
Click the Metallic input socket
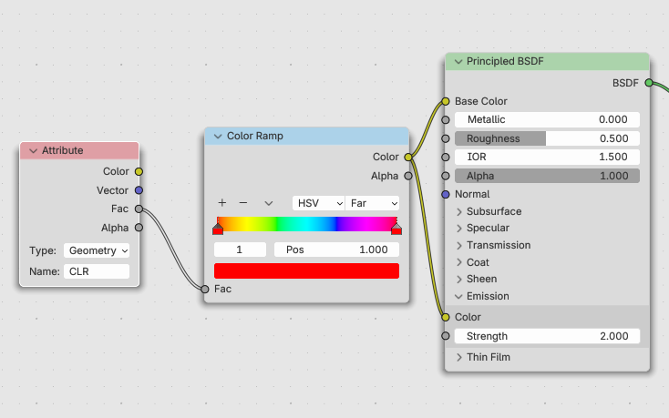pos(446,119)
